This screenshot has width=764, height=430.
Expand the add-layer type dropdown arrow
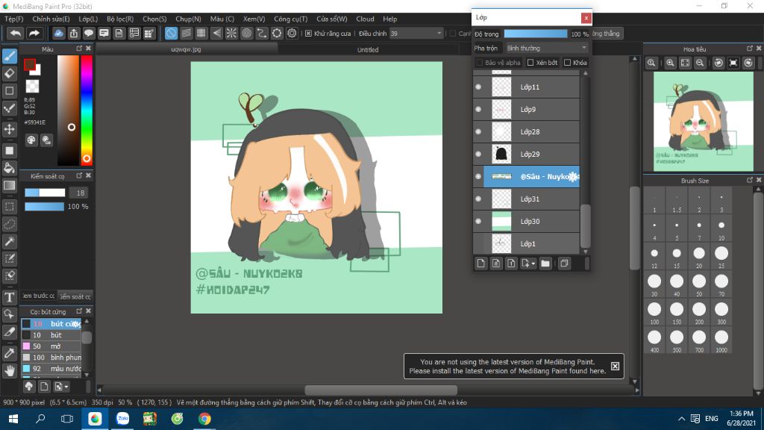point(533,264)
